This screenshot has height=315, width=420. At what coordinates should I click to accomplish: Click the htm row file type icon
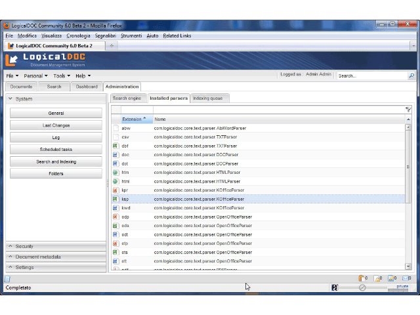115,173
